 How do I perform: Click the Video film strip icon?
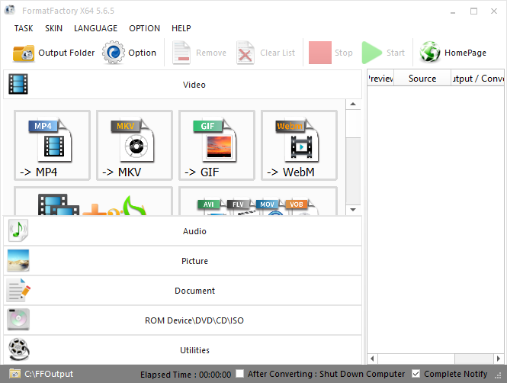pos(18,84)
